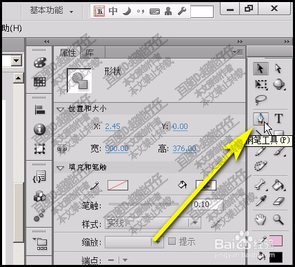Open the combo box arrow on the left panel

(16, 61)
